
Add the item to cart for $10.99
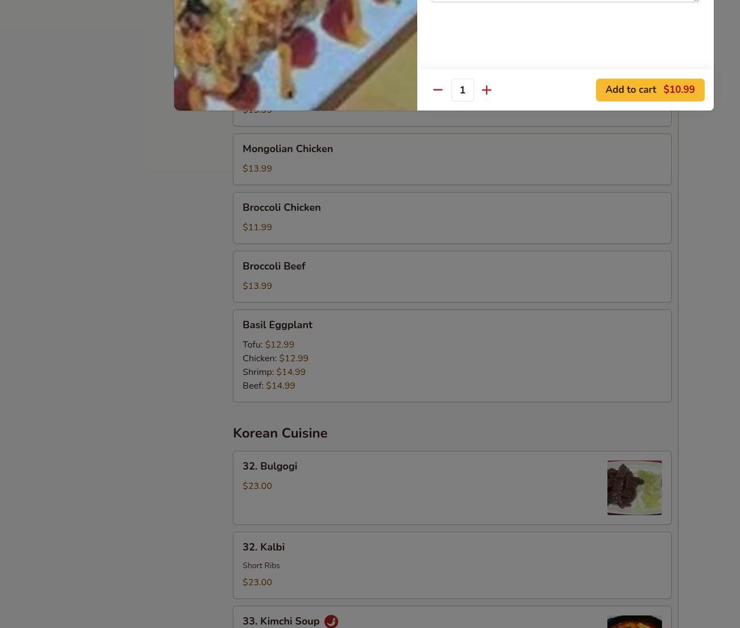tap(650, 90)
